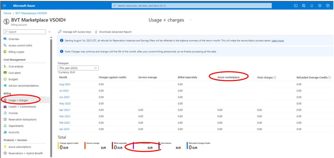334x158 pixels.
Task: Open Overview in the sidebar
Action: click(x=14, y=39)
